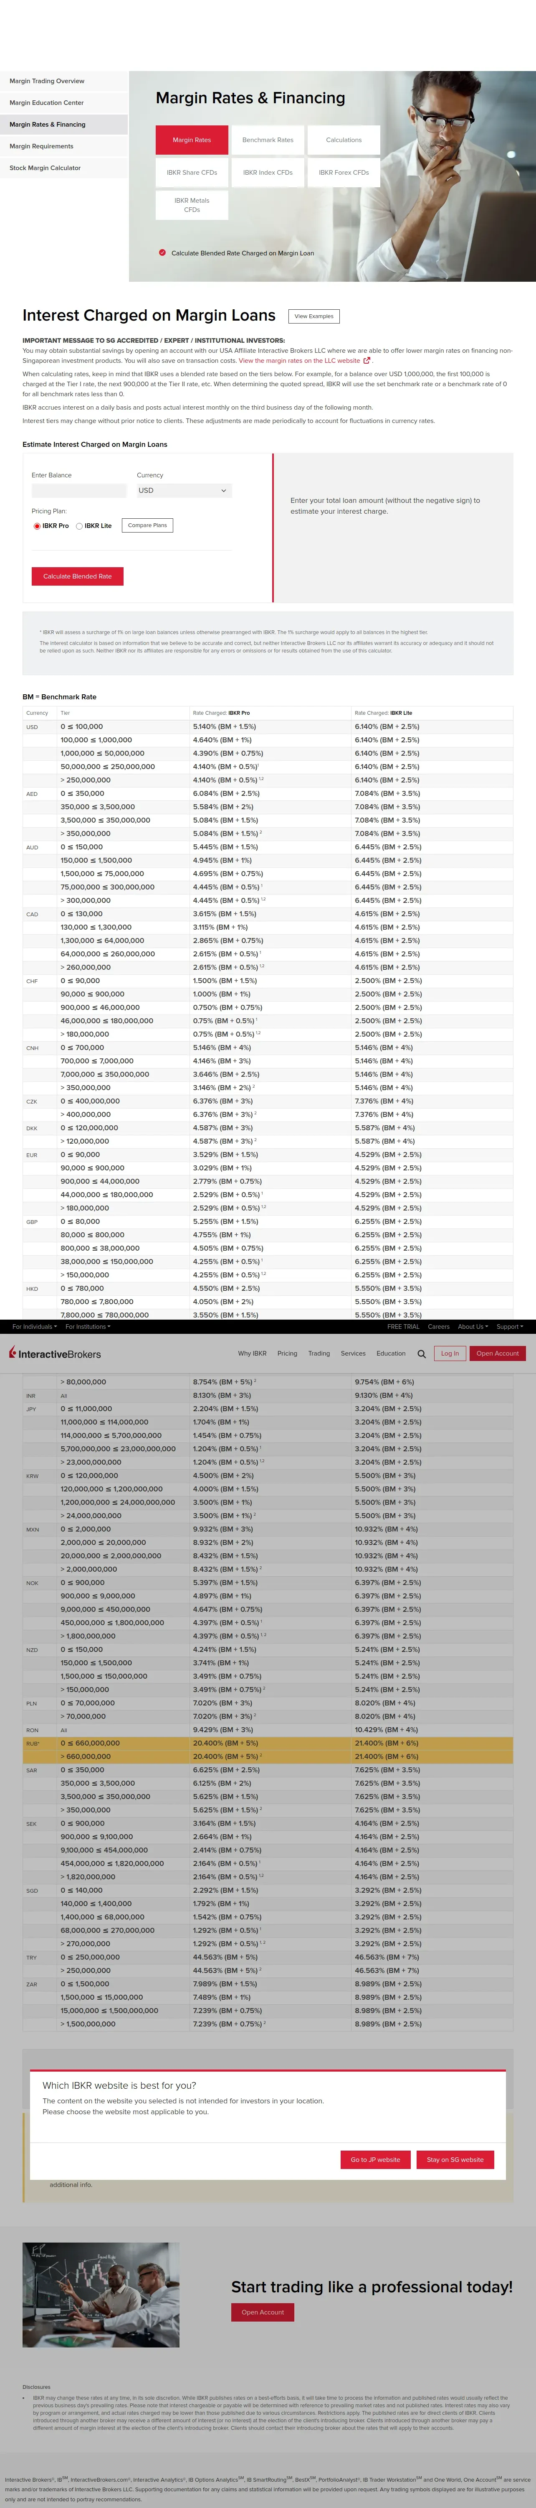
Task: Click the red checkmark icon beside Calculate Blended Rate
Action: pos(162,252)
